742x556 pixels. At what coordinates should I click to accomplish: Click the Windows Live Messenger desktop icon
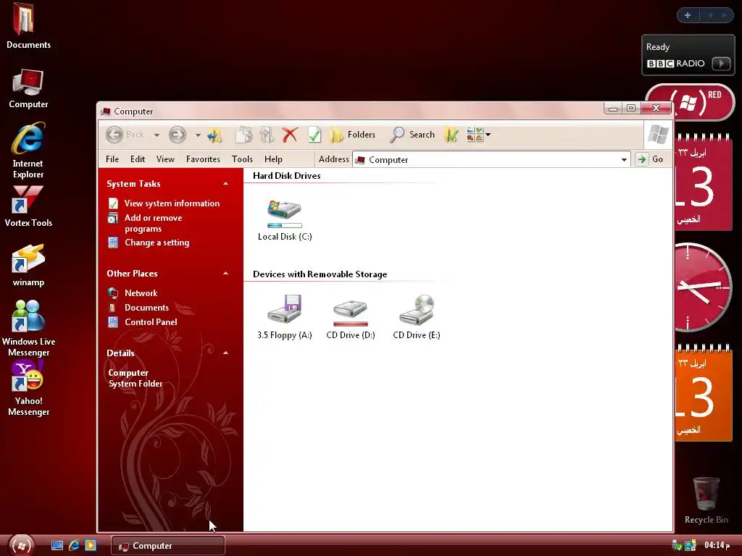pos(28,328)
